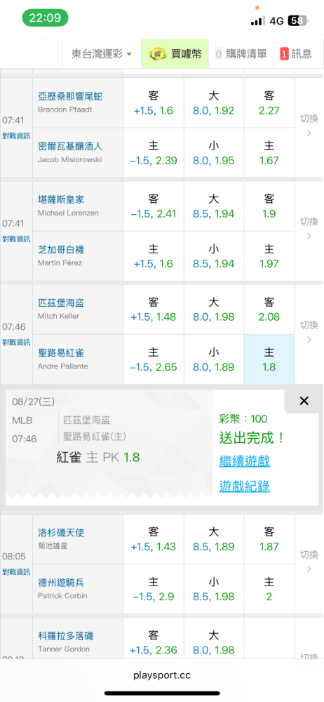Expand 切換 chevron for Royals vs White Sox
Viewport: 324px width, 702px height.
(x=309, y=230)
